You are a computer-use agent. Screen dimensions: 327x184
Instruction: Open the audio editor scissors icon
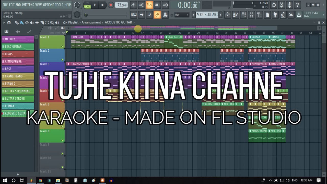click(x=282, y=5)
